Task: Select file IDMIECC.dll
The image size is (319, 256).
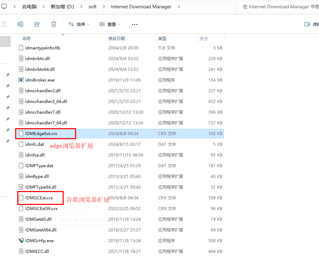Action: coord(37,251)
